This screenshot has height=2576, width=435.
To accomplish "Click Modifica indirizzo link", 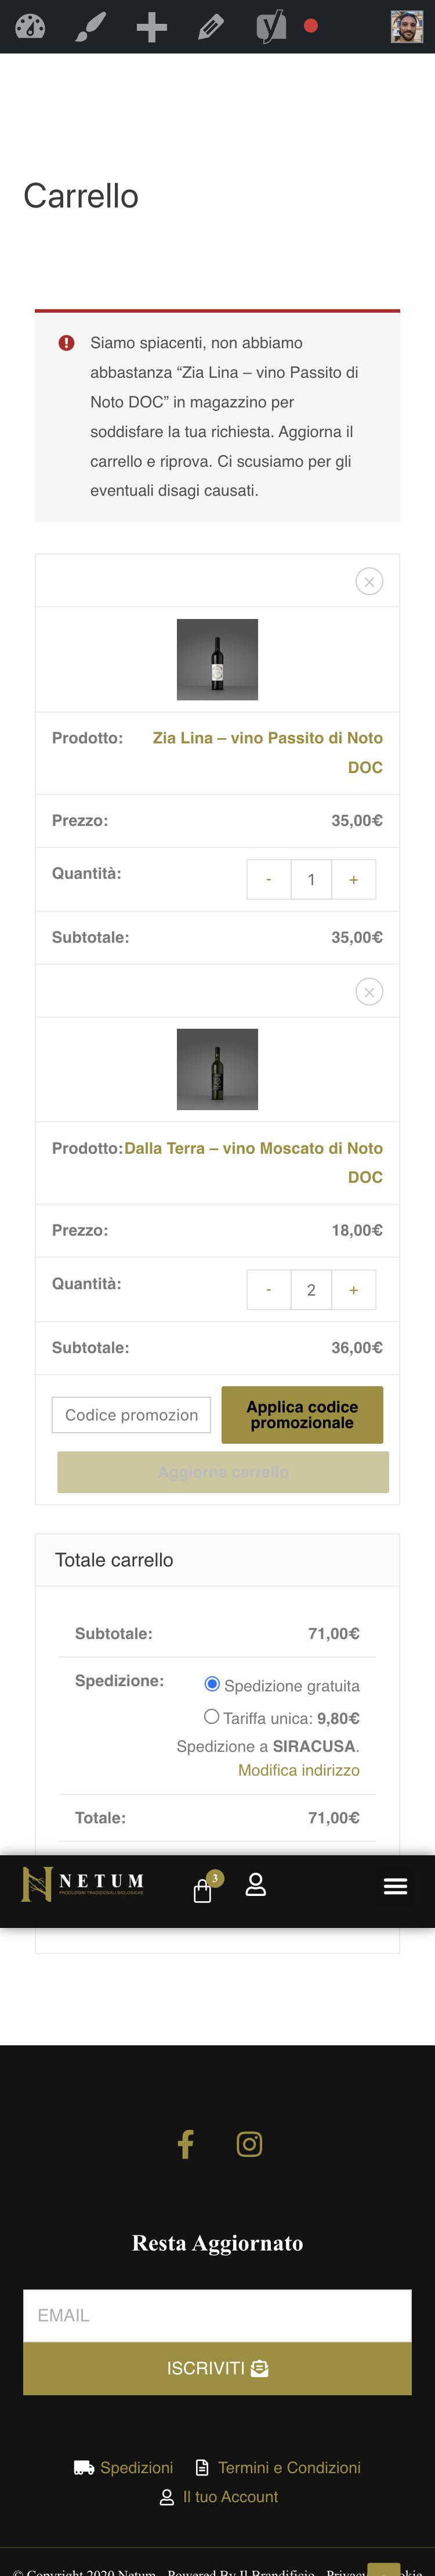I will point(298,1769).
